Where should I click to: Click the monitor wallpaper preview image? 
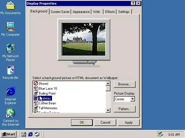(84, 39)
